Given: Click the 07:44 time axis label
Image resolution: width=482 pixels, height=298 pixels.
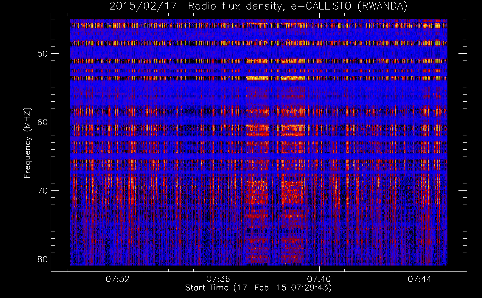Looking at the screenshot, I should tap(420, 279).
